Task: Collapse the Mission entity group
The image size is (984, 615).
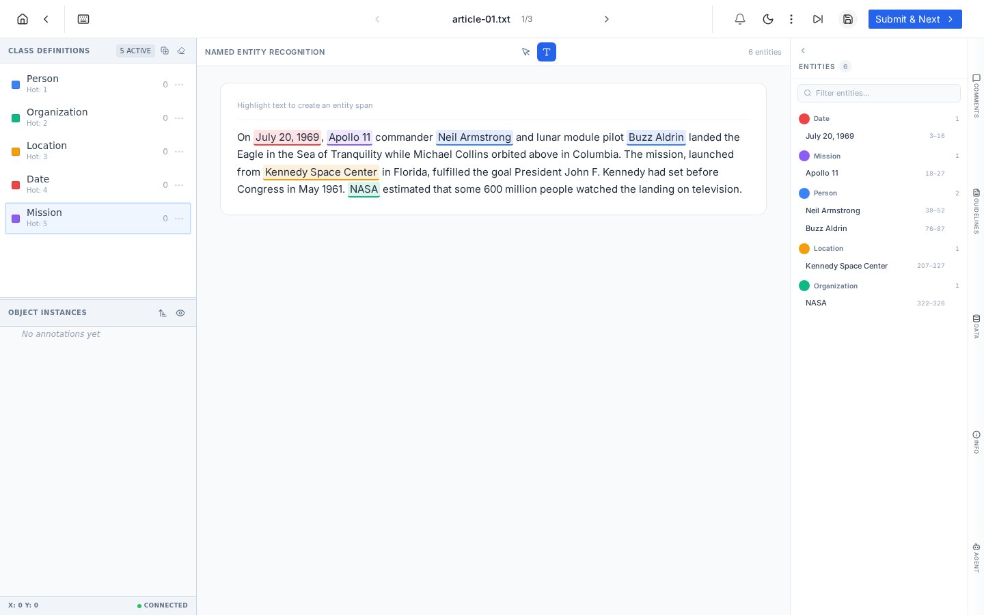Action: click(x=879, y=156)
